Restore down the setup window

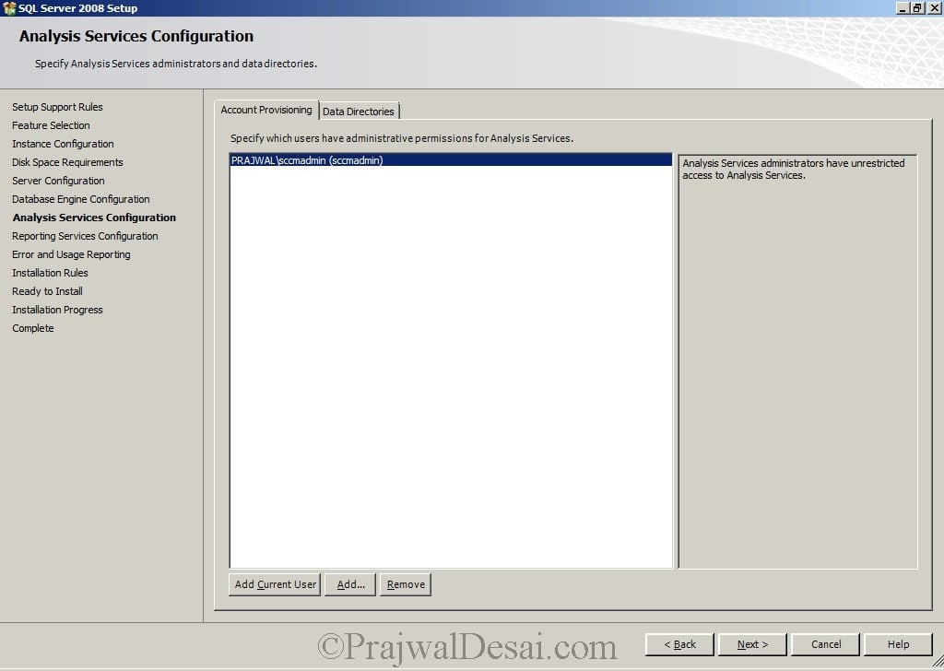[917, 7]
